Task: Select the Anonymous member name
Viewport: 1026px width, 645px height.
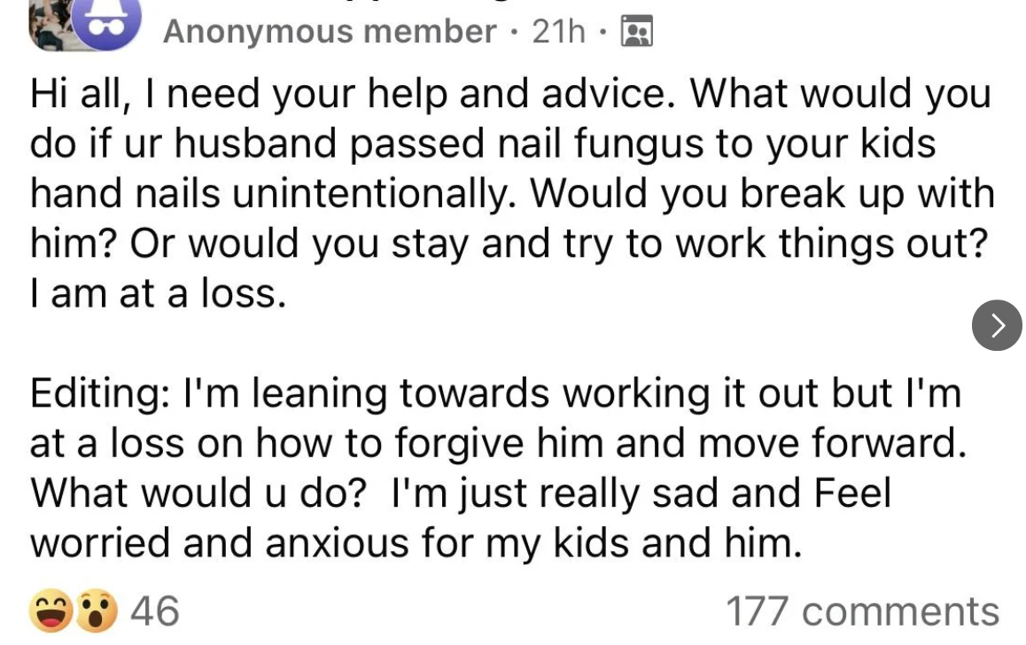Action: click(x=330, y=31)
